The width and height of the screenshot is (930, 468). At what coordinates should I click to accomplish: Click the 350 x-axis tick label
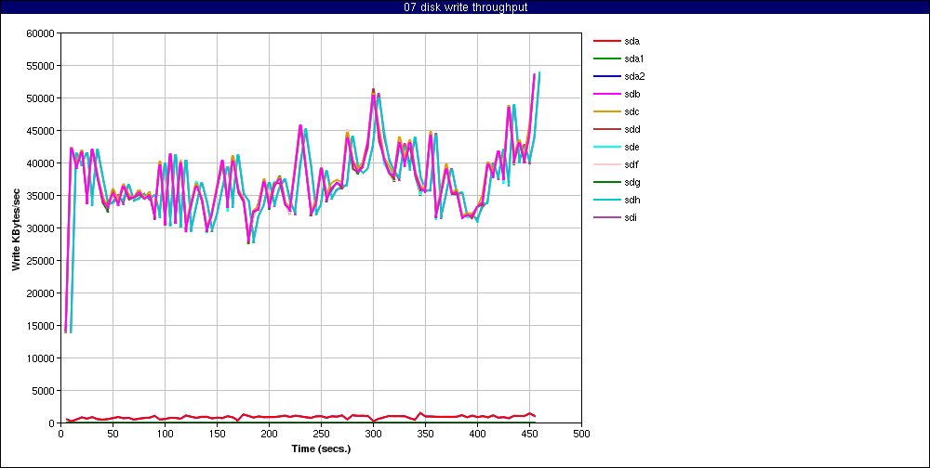pos(425,434)
